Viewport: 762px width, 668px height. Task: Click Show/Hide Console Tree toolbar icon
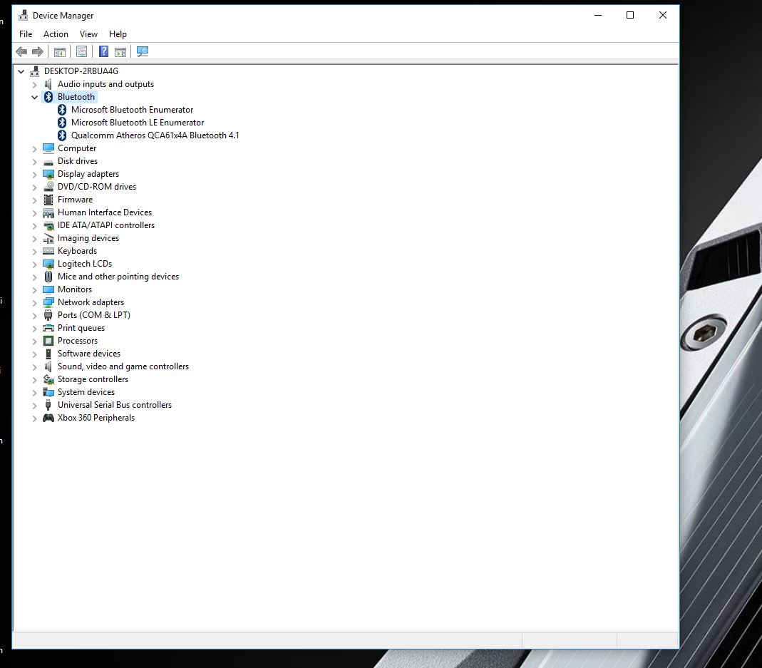pyautogui.click(x=60, y=51)
